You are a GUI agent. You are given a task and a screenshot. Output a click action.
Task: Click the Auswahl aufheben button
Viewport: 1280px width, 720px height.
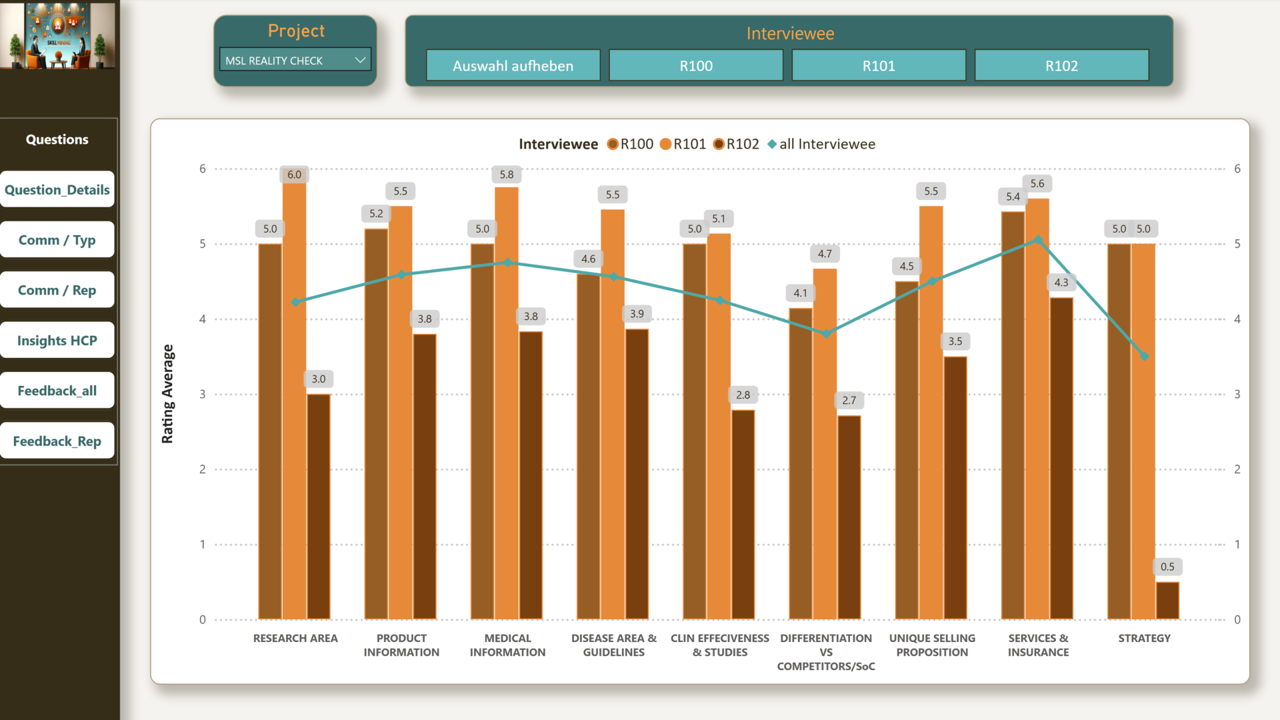513,65
